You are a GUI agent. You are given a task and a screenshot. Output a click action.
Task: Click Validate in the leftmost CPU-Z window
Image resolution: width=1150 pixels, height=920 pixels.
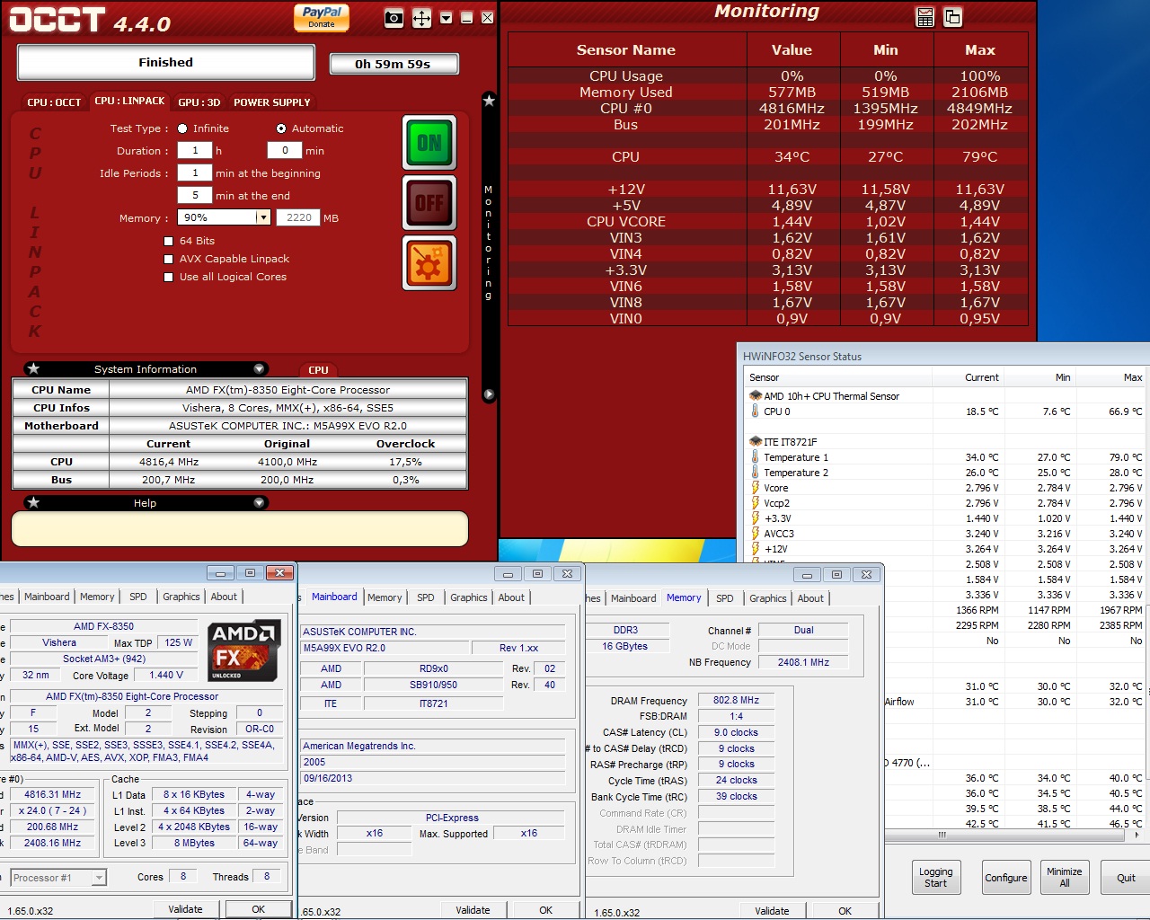(x=185, y=909)
